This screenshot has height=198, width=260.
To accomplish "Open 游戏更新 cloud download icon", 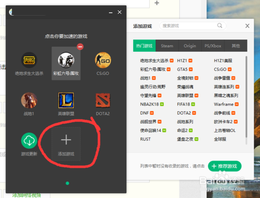I will 29,140.
